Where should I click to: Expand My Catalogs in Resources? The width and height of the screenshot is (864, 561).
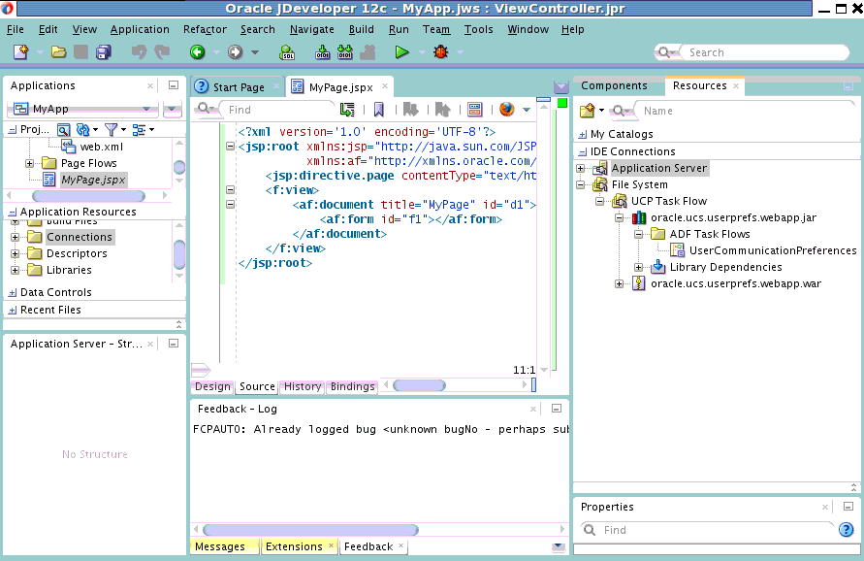(x=583, y=135)
